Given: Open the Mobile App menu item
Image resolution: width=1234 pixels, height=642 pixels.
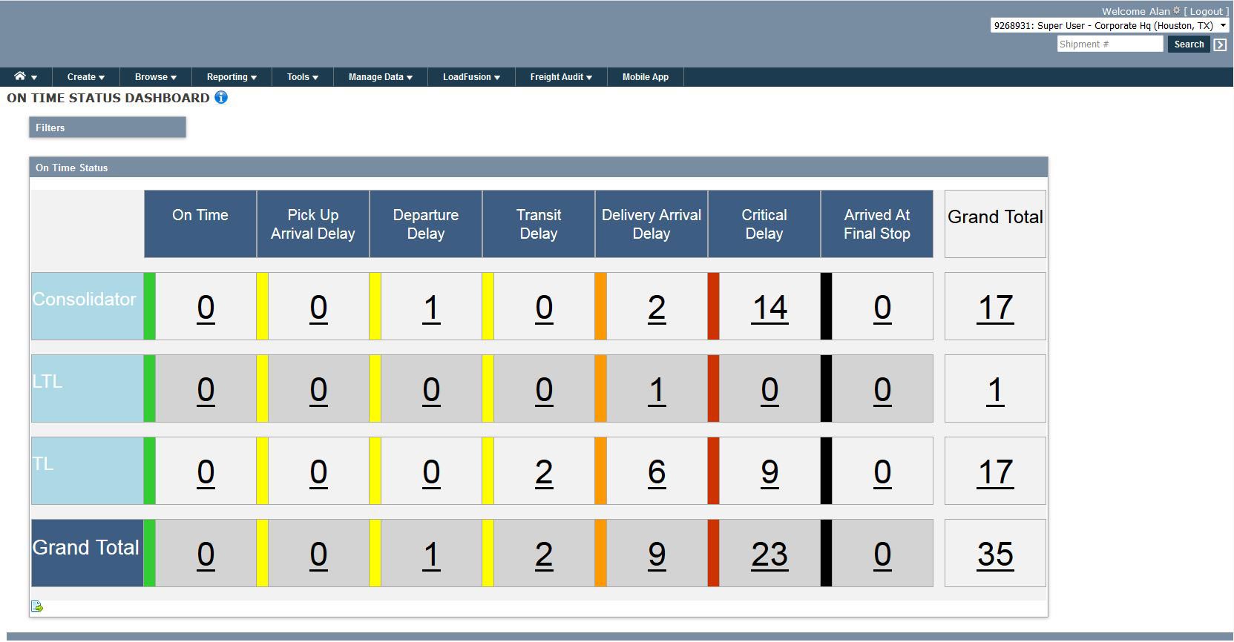Looking at the screenshot, I should tap(645, 77).
